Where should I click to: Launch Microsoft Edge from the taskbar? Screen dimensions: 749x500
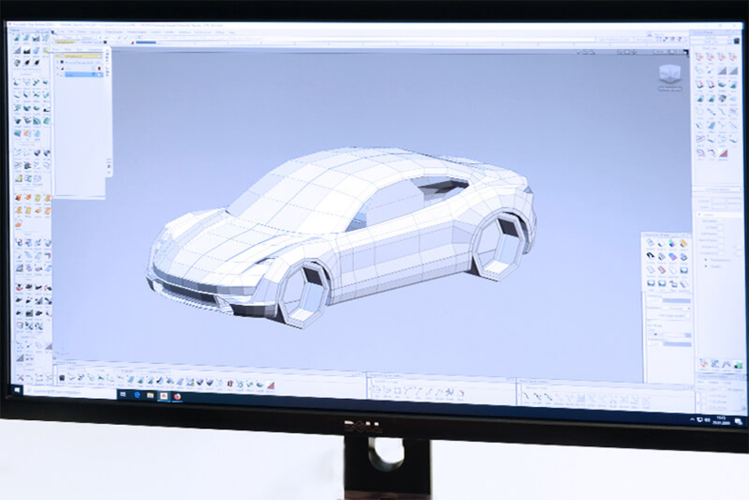137,395
